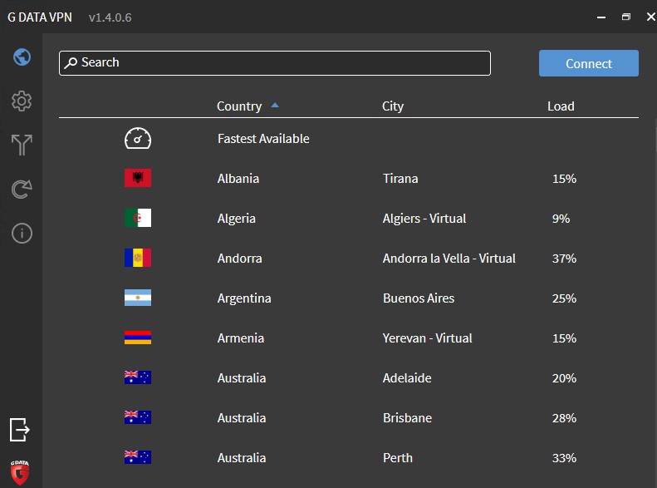
Task: Sort by the City column header
Action: pos(393,106)
